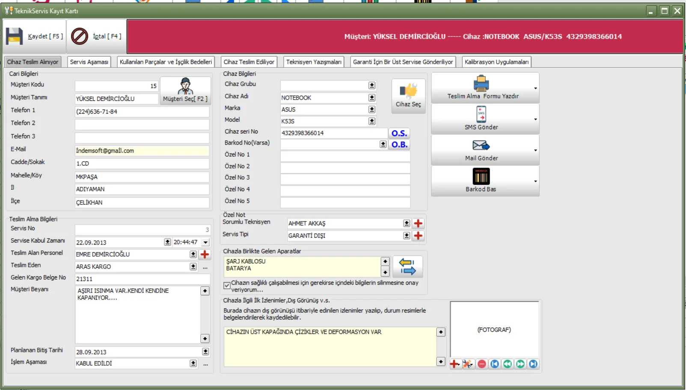Open customer picker with Müşteri Seç
The image size is (686, 390).
pos(185,91)
